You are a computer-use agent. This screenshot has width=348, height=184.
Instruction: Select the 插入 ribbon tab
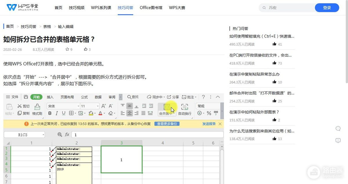pos(50,97)
